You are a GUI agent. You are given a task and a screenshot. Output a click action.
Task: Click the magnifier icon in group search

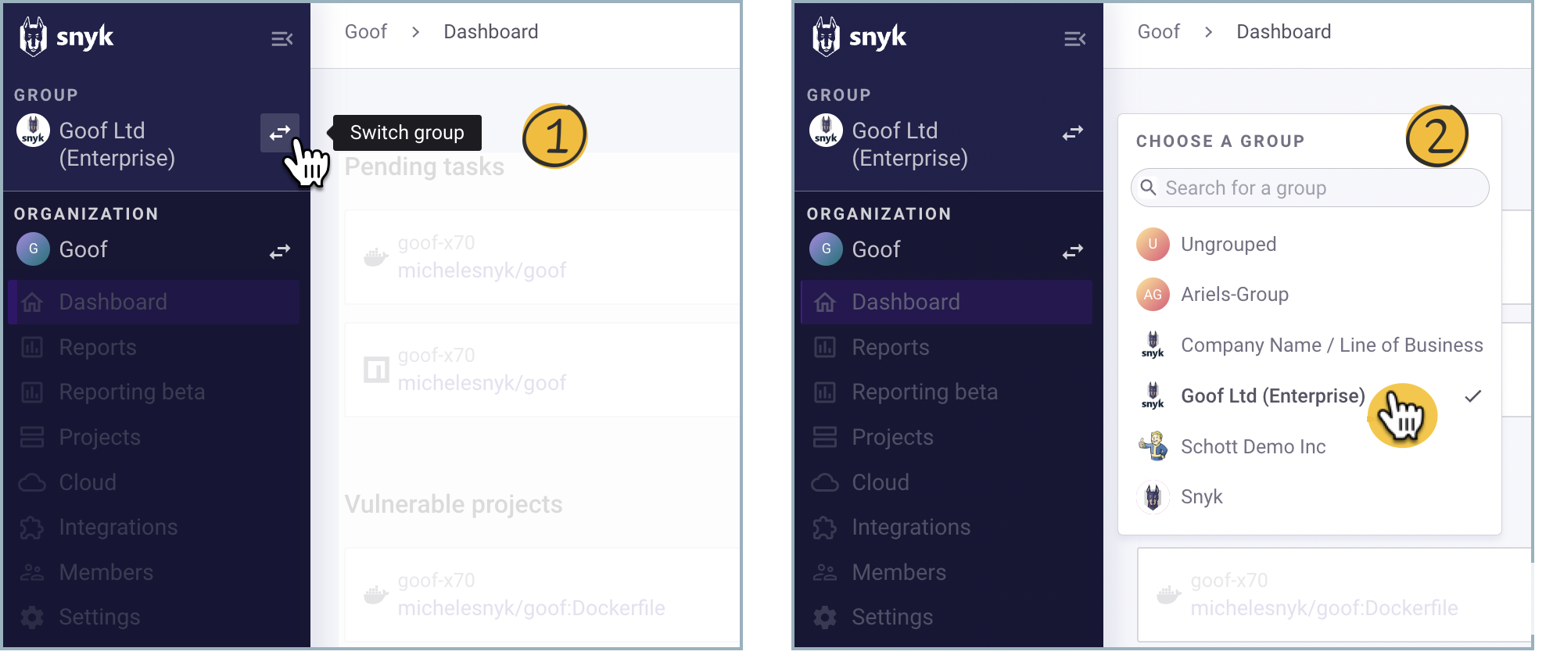coord(1148,188)
